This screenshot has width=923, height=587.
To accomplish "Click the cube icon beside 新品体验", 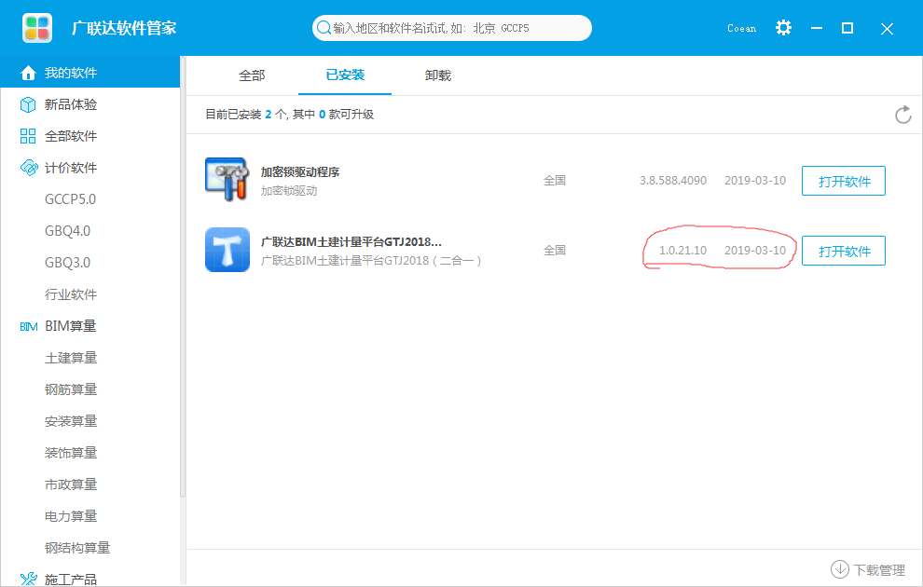I will click(28, 104).
